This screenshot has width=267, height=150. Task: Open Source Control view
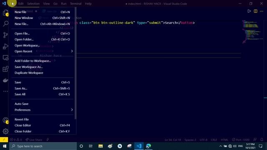pyautogui.click(x=5, y=35)
